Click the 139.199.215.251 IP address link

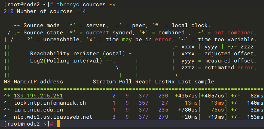point(39,96)
